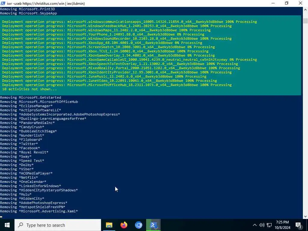The image size is (308, 231).
Task: Select the PowerShell taskbar icon
Action: (x=153, y=225)
